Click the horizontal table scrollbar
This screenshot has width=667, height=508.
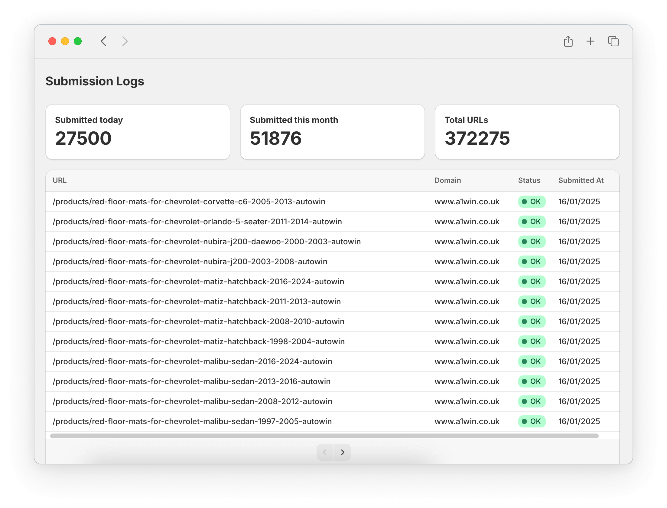tap(324, 436)
